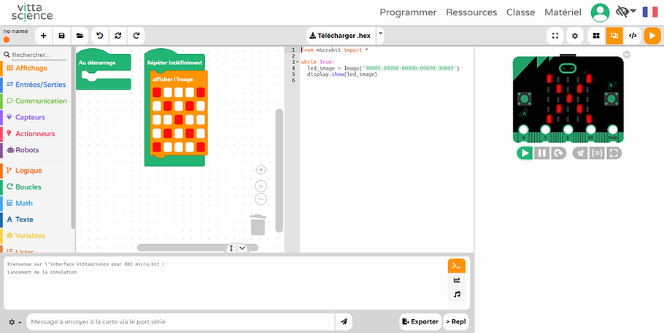Tap the micro:bit logo touch sensor
Image resolution: width=664 pixels, height=333 pixels.
[x=568, y=68]
